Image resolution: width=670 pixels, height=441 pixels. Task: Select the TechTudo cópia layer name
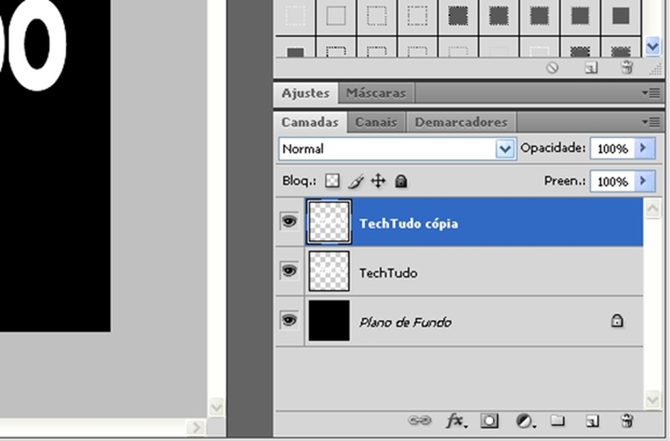[x=409, y=224]
